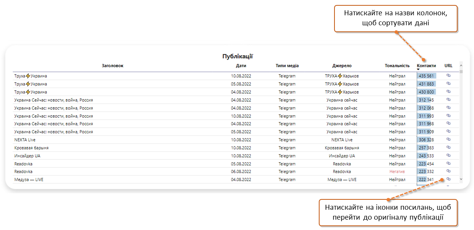The height and width of the screenshot is (230, 474).
Task: Click the red Негатив tonality cell
Action: (x=397, y=172)
